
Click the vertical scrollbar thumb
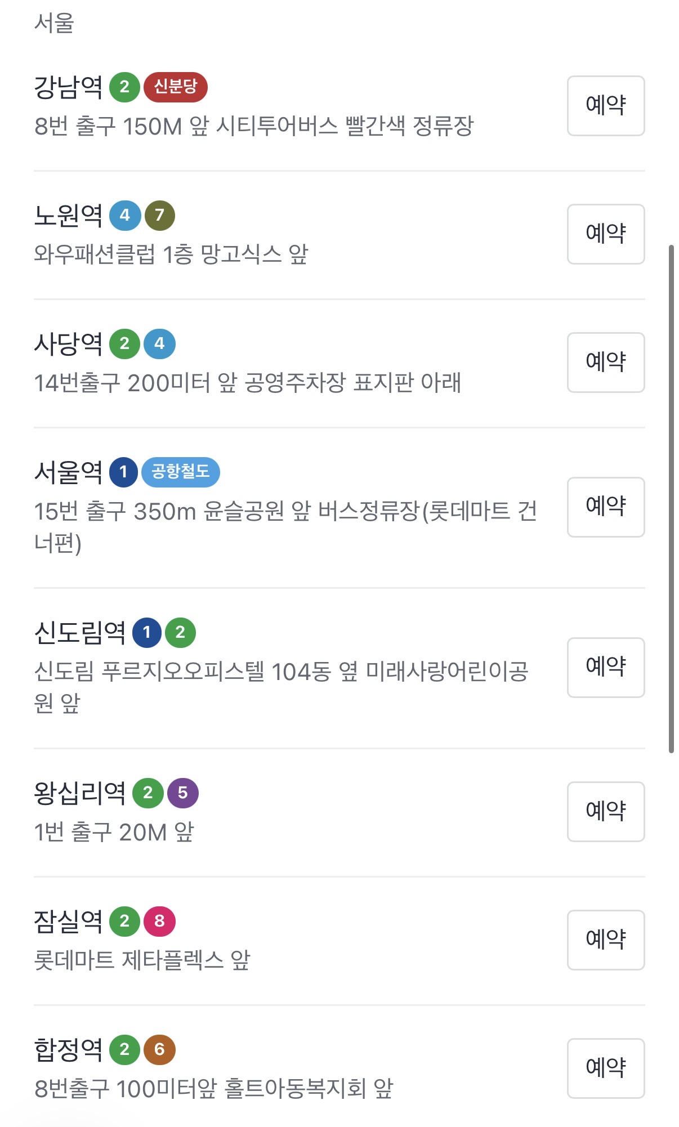click(x=671, y=499)
